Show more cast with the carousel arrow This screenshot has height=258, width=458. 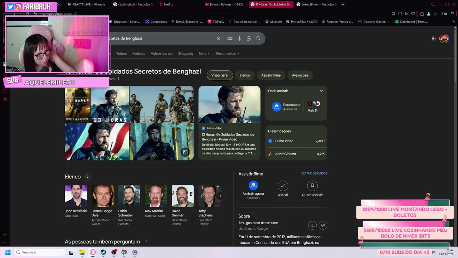(x=220, y=196)
